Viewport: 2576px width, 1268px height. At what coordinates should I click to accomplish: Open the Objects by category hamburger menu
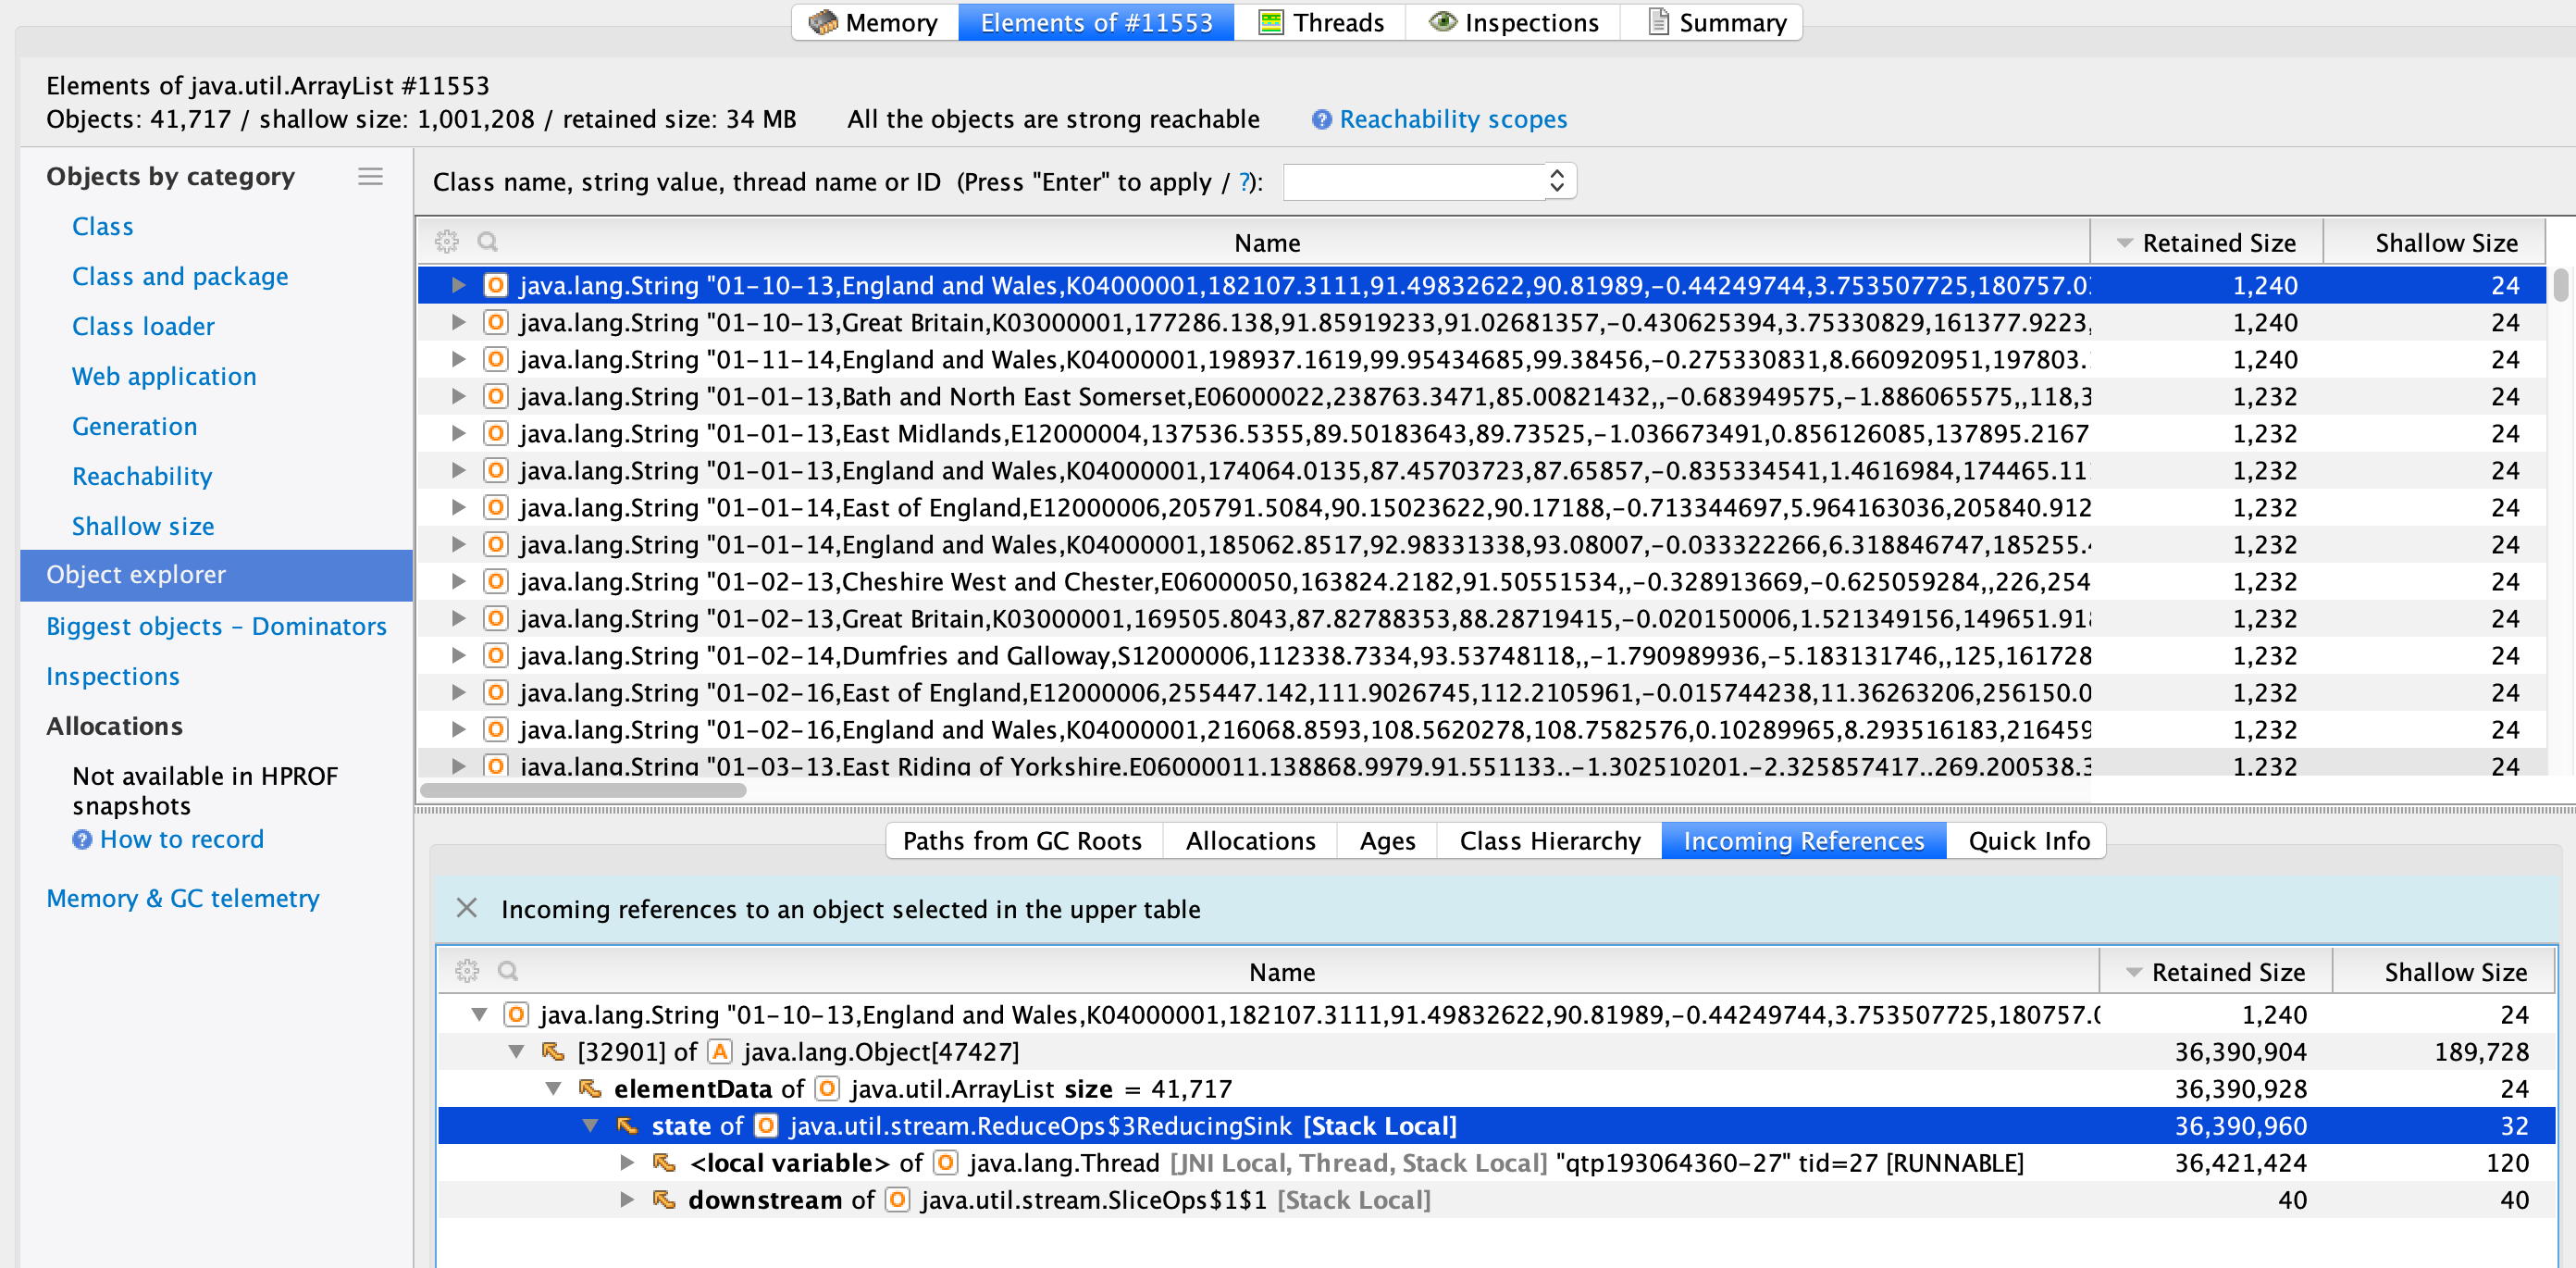point(370,177)
